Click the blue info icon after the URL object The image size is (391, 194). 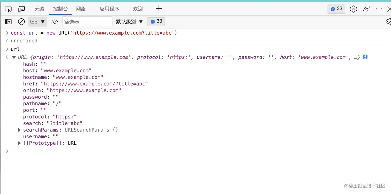(x=365, y=57)
